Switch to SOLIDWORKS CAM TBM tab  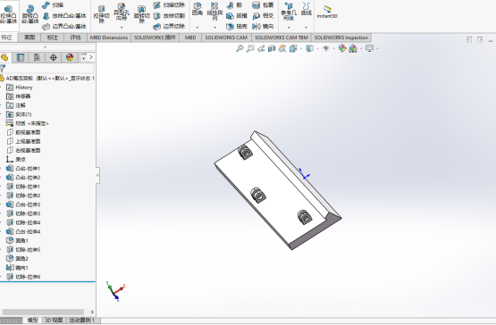coord(282,37)
